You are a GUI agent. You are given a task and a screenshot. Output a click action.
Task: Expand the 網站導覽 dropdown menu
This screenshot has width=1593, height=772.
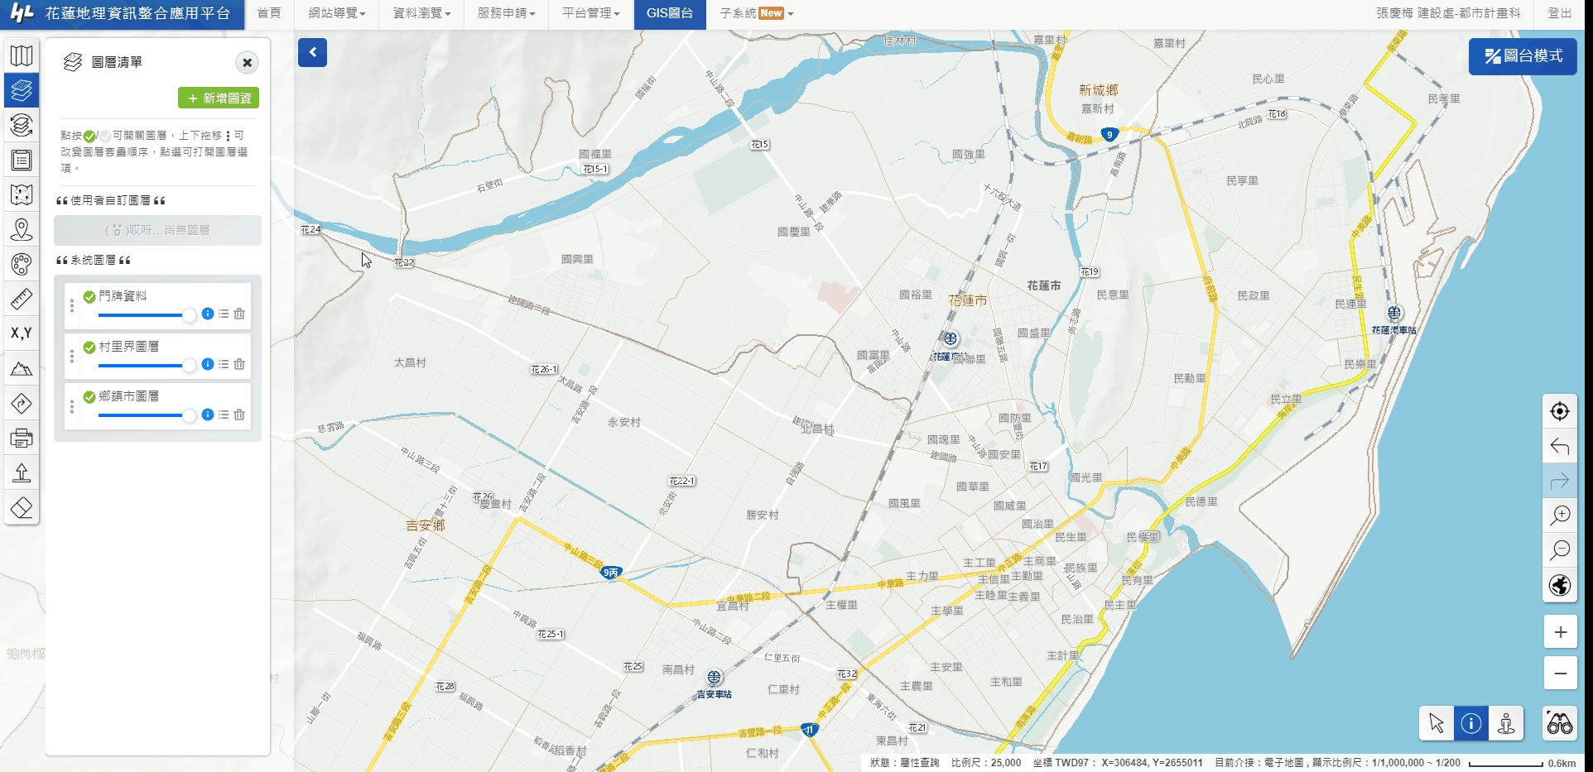336,13
